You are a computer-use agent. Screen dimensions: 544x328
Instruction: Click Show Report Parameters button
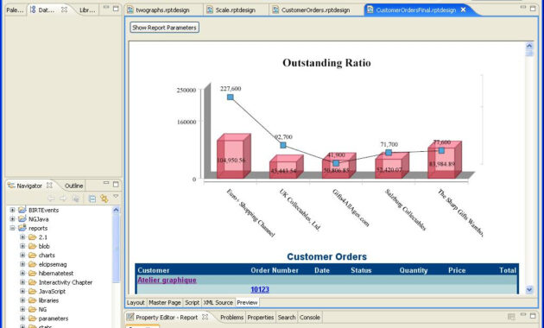[x=164, y=28]
